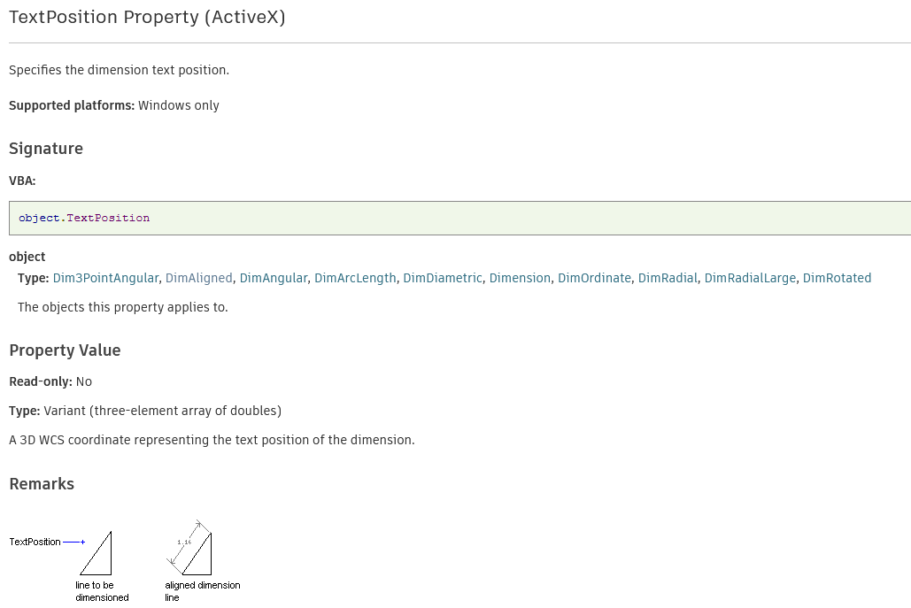911x608 pixels.
Task: Click the Property Value section heading
Action: tap(65, 350)
